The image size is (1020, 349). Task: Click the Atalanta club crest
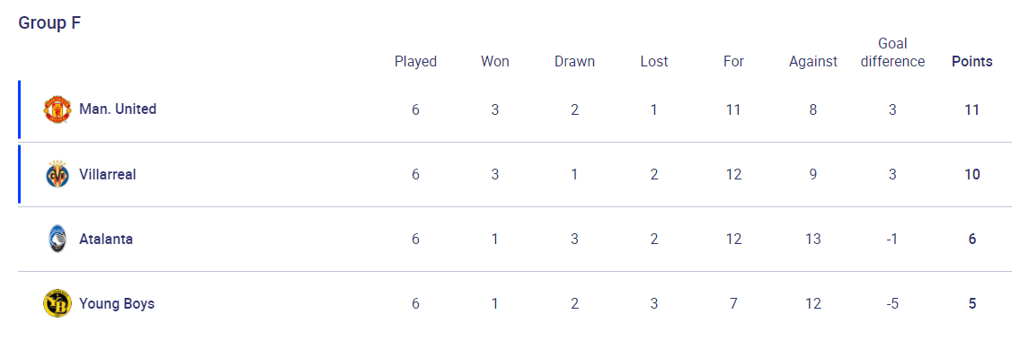pyautogui.click(x=58, y=240)
